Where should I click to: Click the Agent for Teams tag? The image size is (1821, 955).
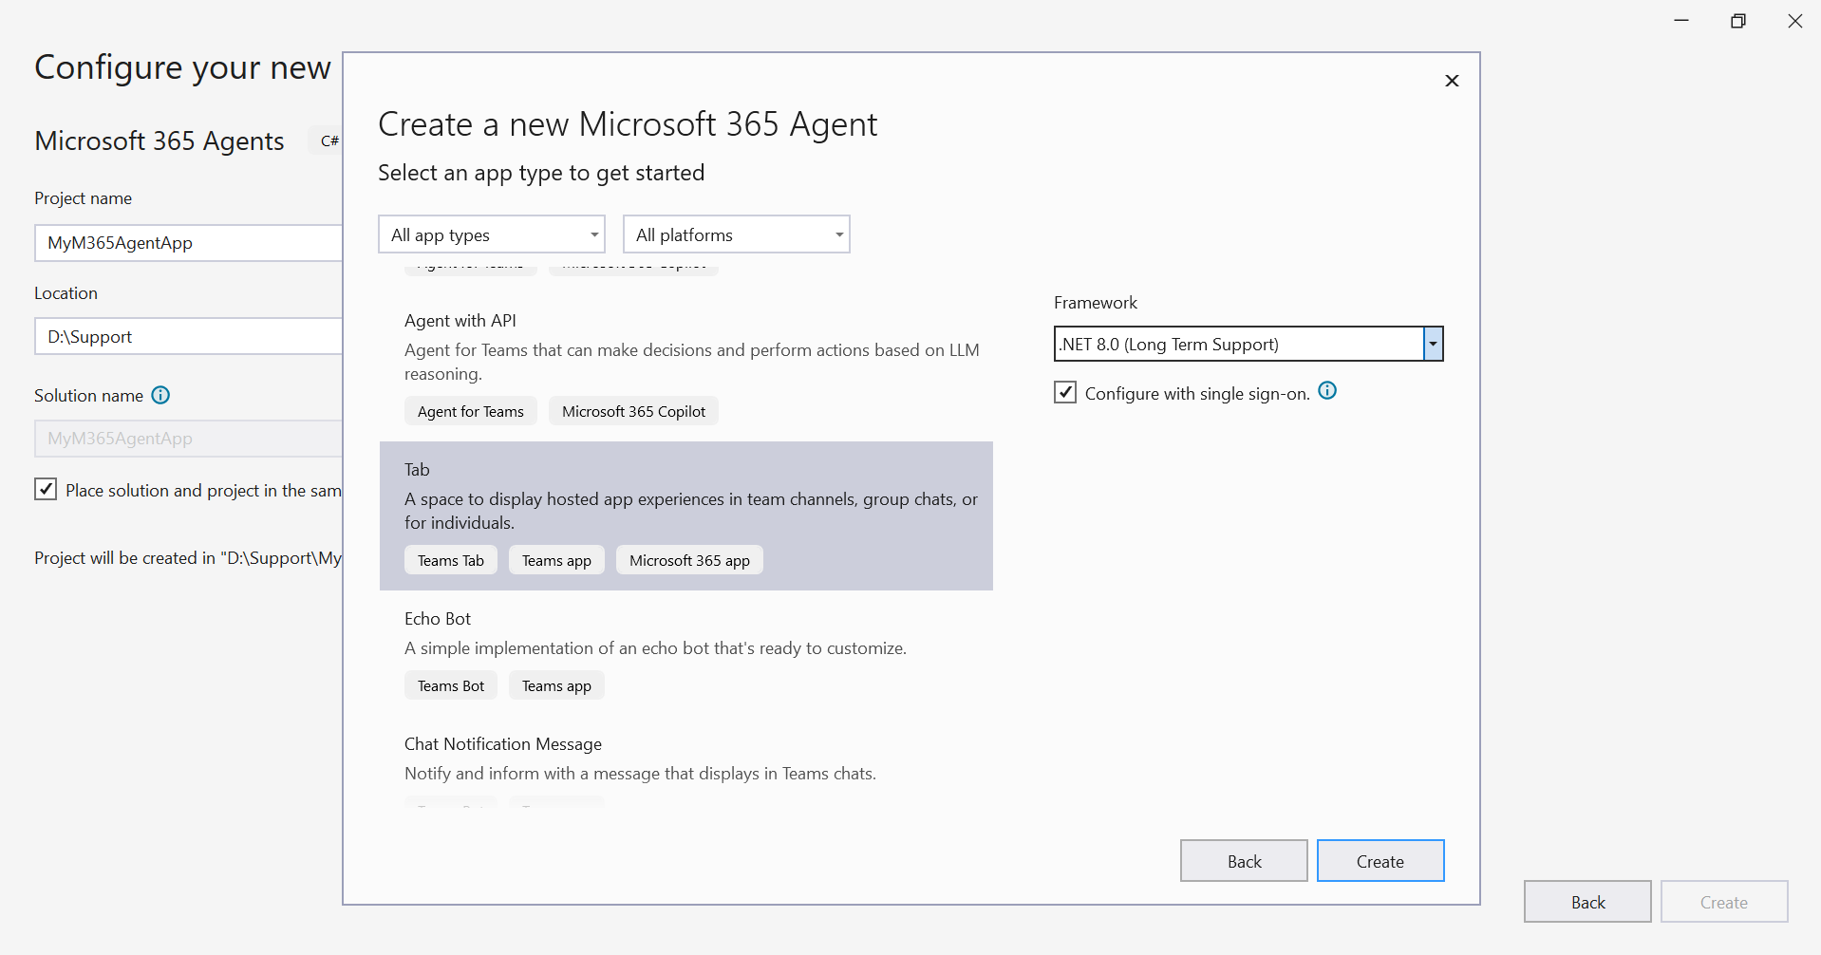pos(470,411)
